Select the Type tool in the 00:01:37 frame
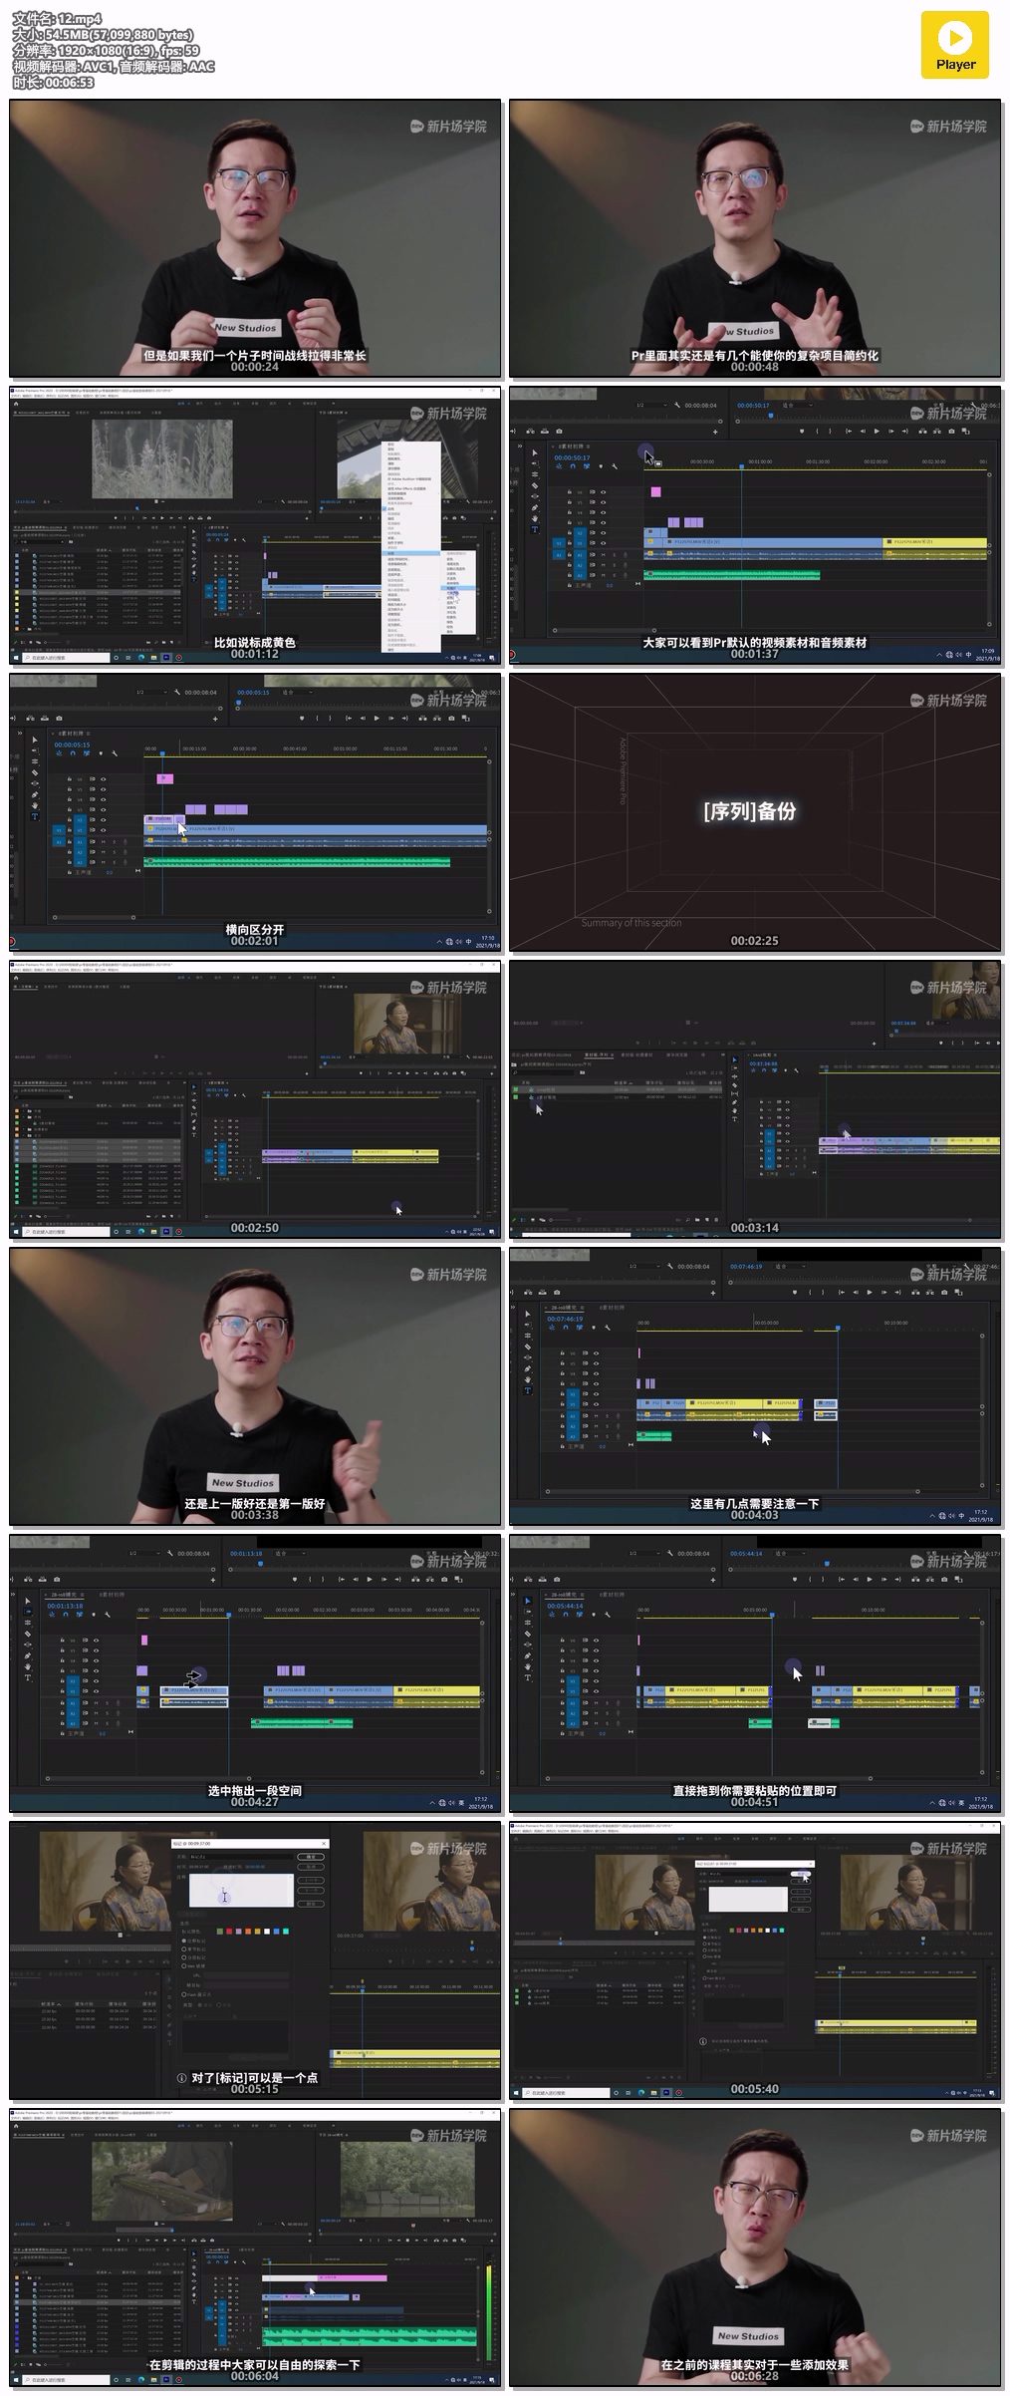 coord(535,529)
